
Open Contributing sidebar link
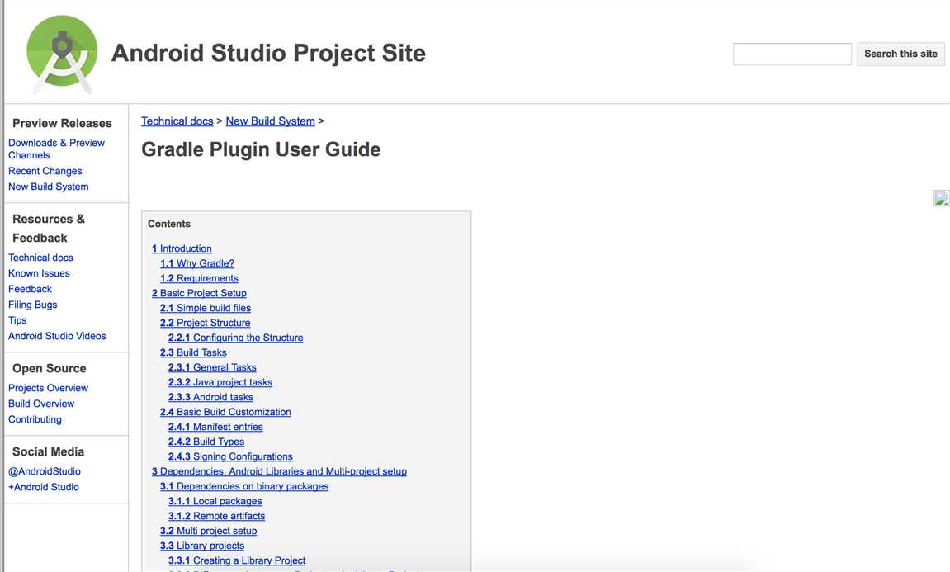pyautogui.click(x=35, y=419)
